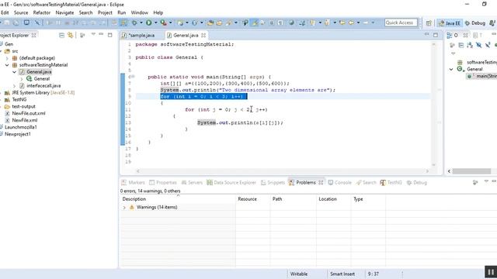
Task: Click Collapse All icon in Project Explorer
Action: point(62,36)
